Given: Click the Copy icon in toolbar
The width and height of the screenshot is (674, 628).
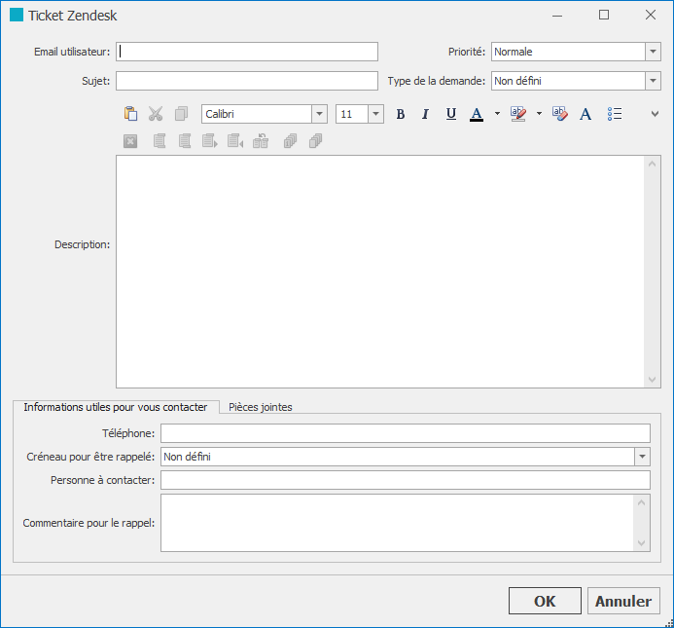Looking at the screenshot, I should [182, 114].
